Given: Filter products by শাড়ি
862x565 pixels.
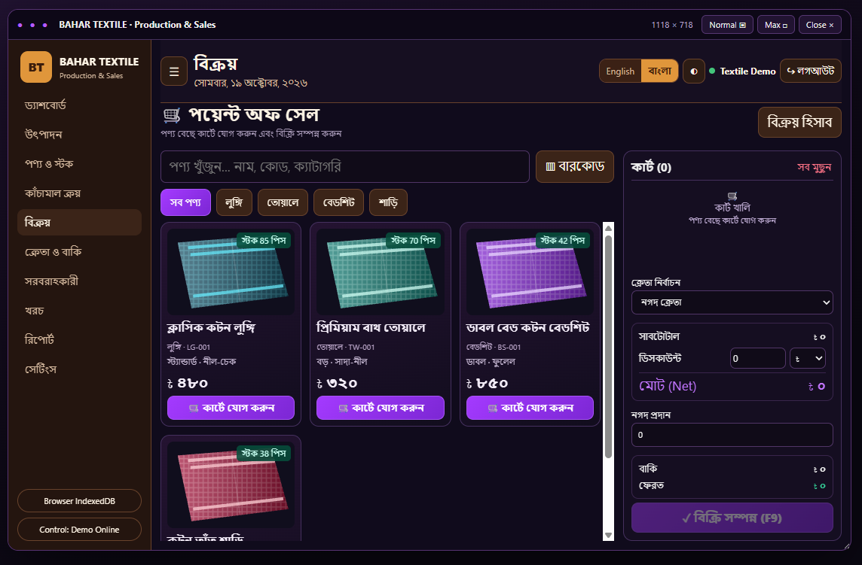Looking at the screenshot, I should coord(388,202).
